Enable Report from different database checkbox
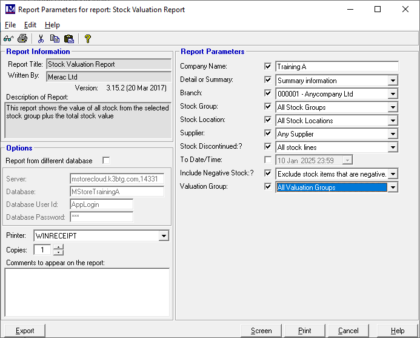 (x=106, y=161)
